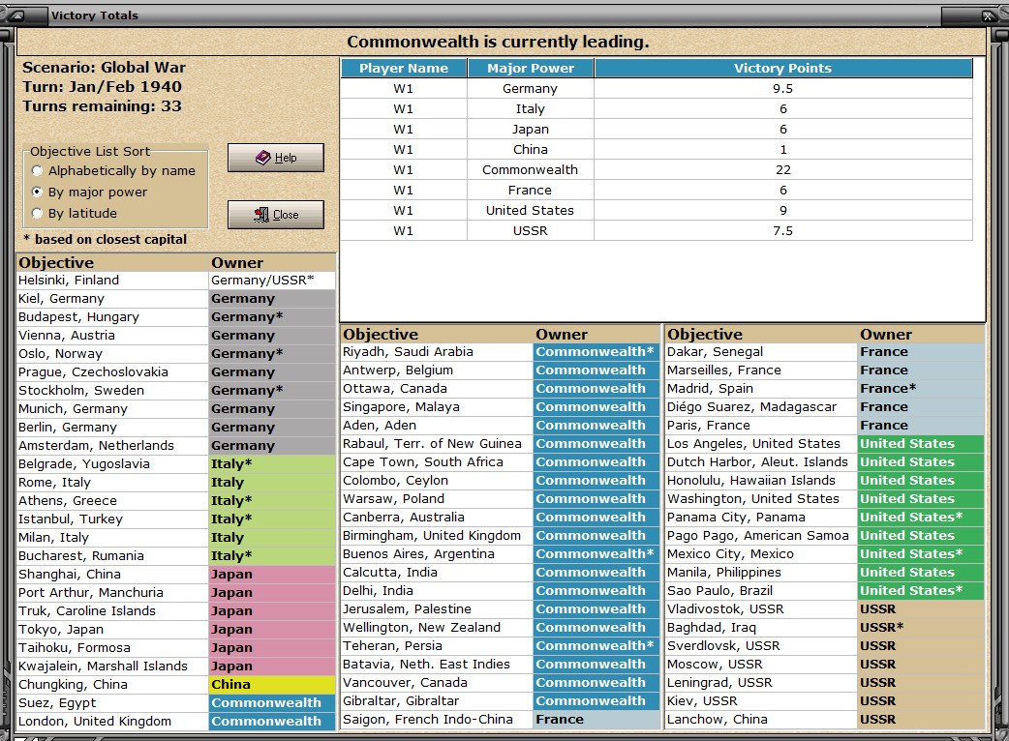
Task: Click the gray Germany owner cell for Munich
Action: (x=271, y=409)
